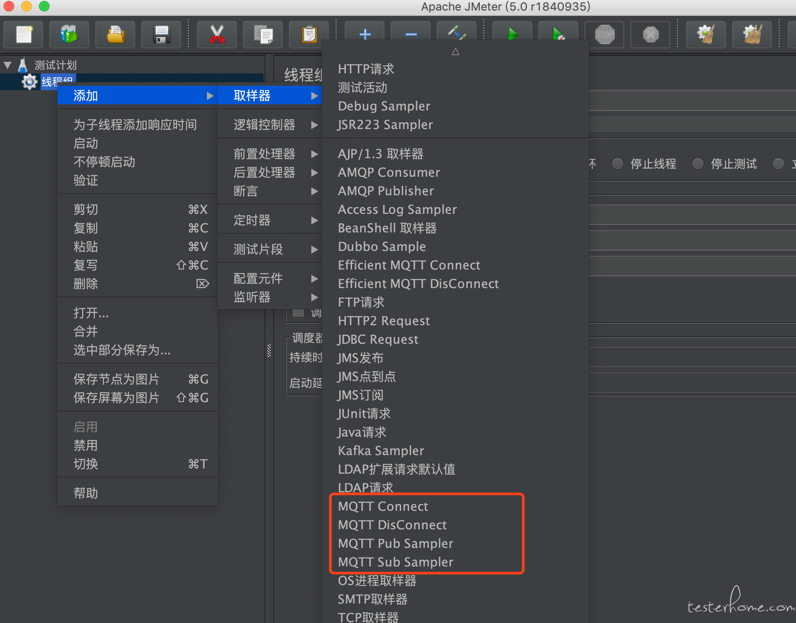Choose 启动 in the context menu
The width and height of the screenshot is (796, 623).
[x=137, y=143]
